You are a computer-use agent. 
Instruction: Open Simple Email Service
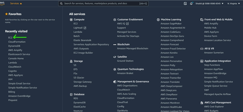tap(19, 83)
